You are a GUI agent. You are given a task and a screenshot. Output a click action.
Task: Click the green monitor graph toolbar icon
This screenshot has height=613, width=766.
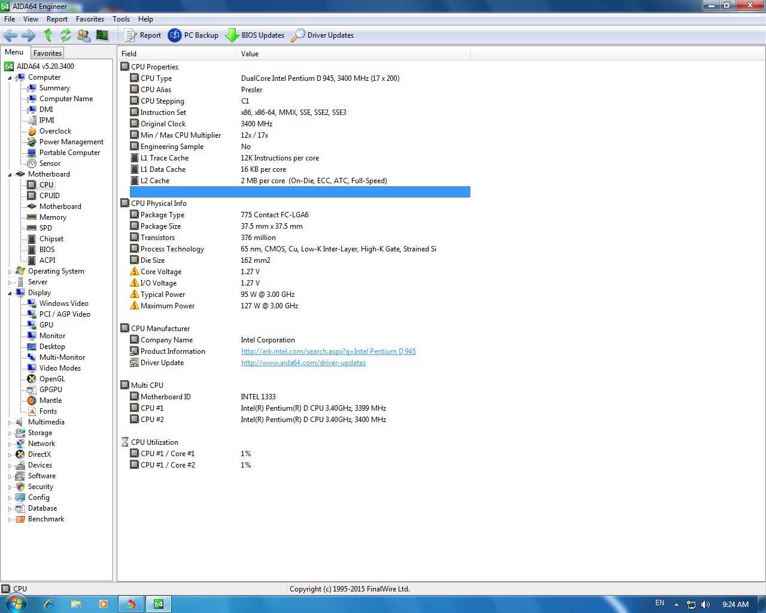click(x=102, y=35)
